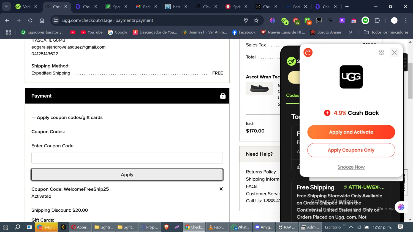This screenshot has height=232, width=413.
Task: Close the Clev tab
Action: (216, 7)
